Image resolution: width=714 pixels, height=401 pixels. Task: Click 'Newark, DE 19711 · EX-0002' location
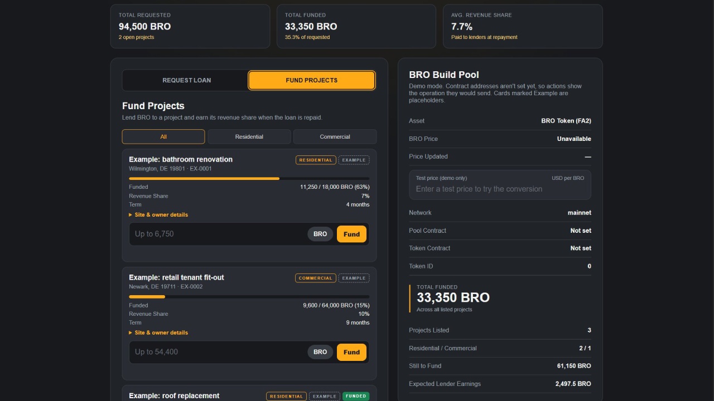tap(166, 287)
